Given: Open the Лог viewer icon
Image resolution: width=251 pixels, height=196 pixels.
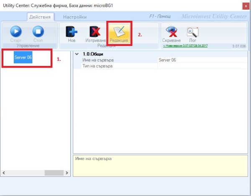Looking at the screenshot, I should pyautogui.click(x=192, y=32).
